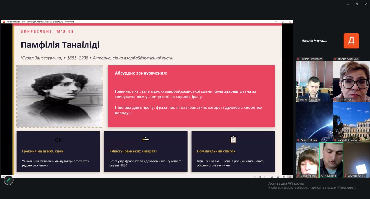This screenshot has width=370, height=199.
Task: Open the see all slides icon
Action: click(x=260, y=176)
